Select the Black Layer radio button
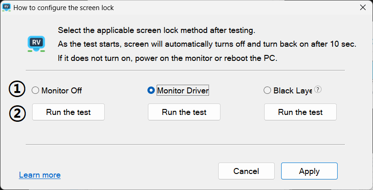Screen dimensions: 373x190 (x=267, y=91)
